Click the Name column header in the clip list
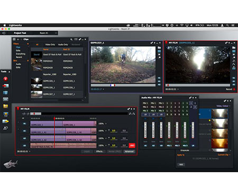Viewport: 238px width, 196px height. tap(46, 49)
